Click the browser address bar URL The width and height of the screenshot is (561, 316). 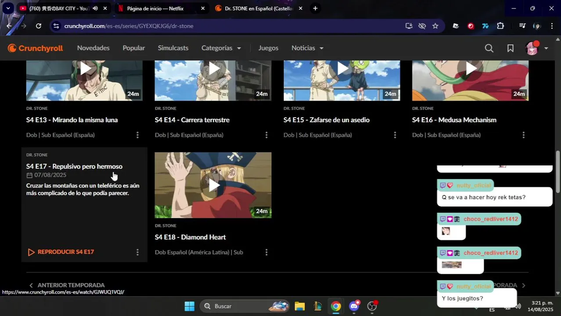click(x=129, y=26)
